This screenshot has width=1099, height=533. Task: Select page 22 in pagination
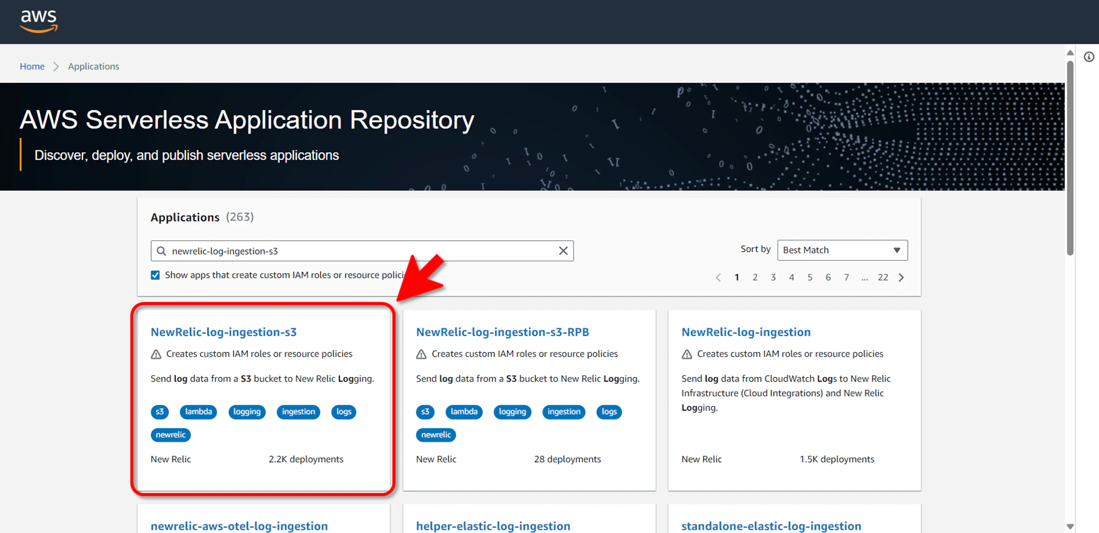882,278
